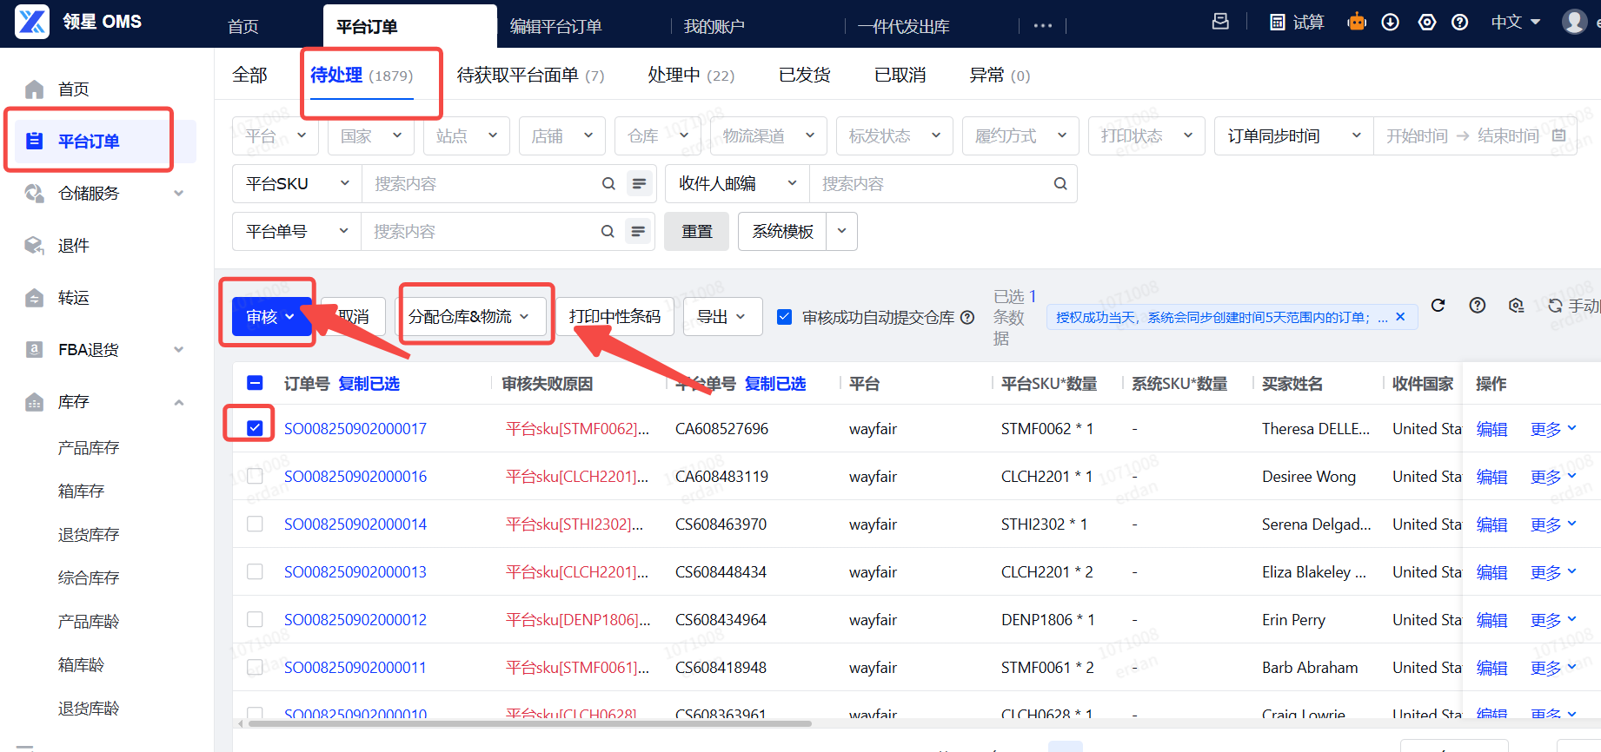Click the batch list icon beside 平台单号 search

click(639, 232)
